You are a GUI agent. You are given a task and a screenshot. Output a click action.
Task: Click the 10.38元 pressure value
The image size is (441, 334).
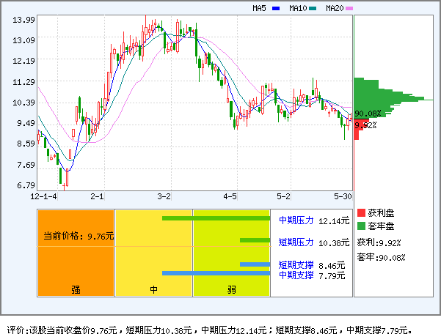(x=334, y=242)
